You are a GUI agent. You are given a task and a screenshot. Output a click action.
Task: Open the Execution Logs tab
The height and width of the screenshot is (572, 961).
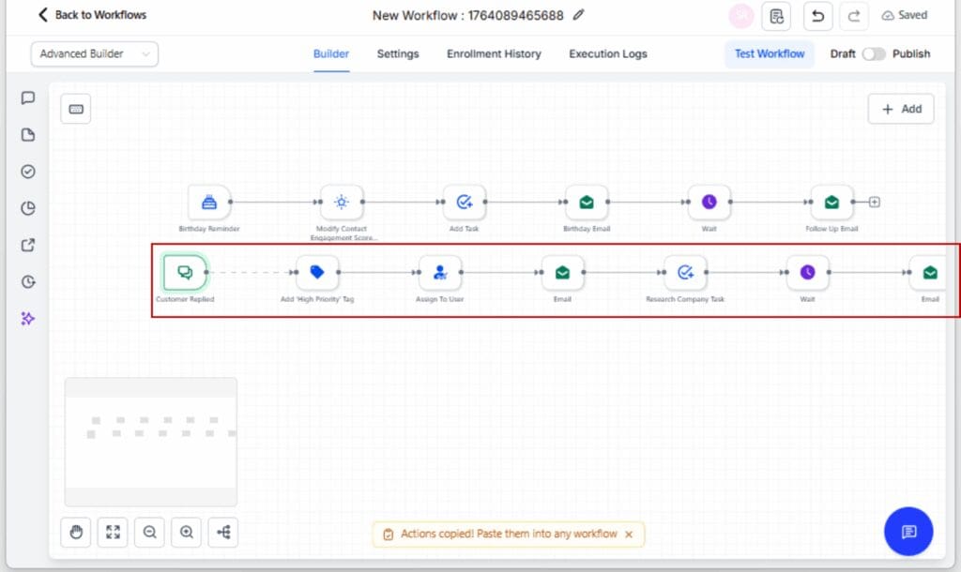tap(607, 54)
